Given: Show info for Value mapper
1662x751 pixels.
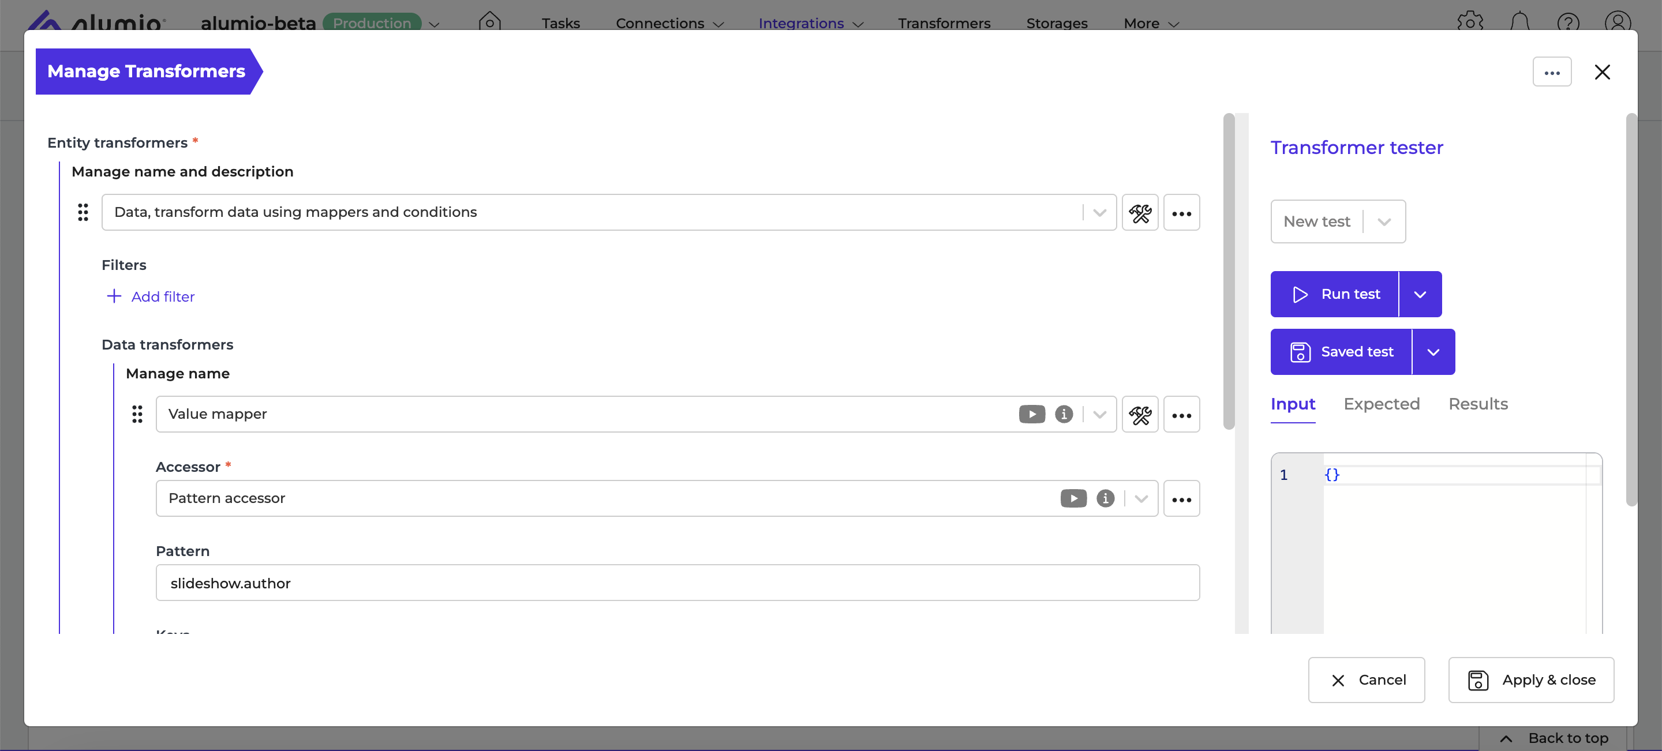Looking at the screenshot, I should point(1063,414).
